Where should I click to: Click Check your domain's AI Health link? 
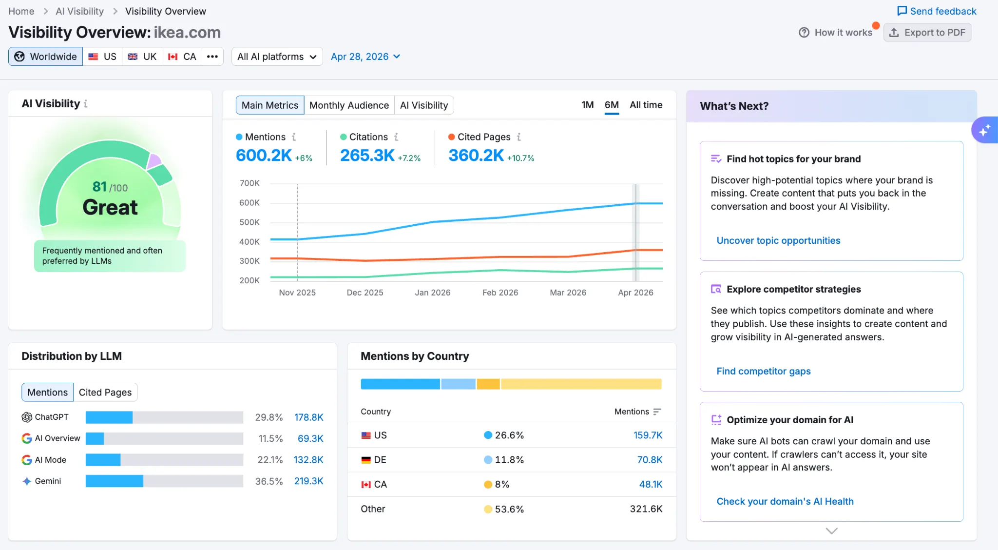pos(785,501)
